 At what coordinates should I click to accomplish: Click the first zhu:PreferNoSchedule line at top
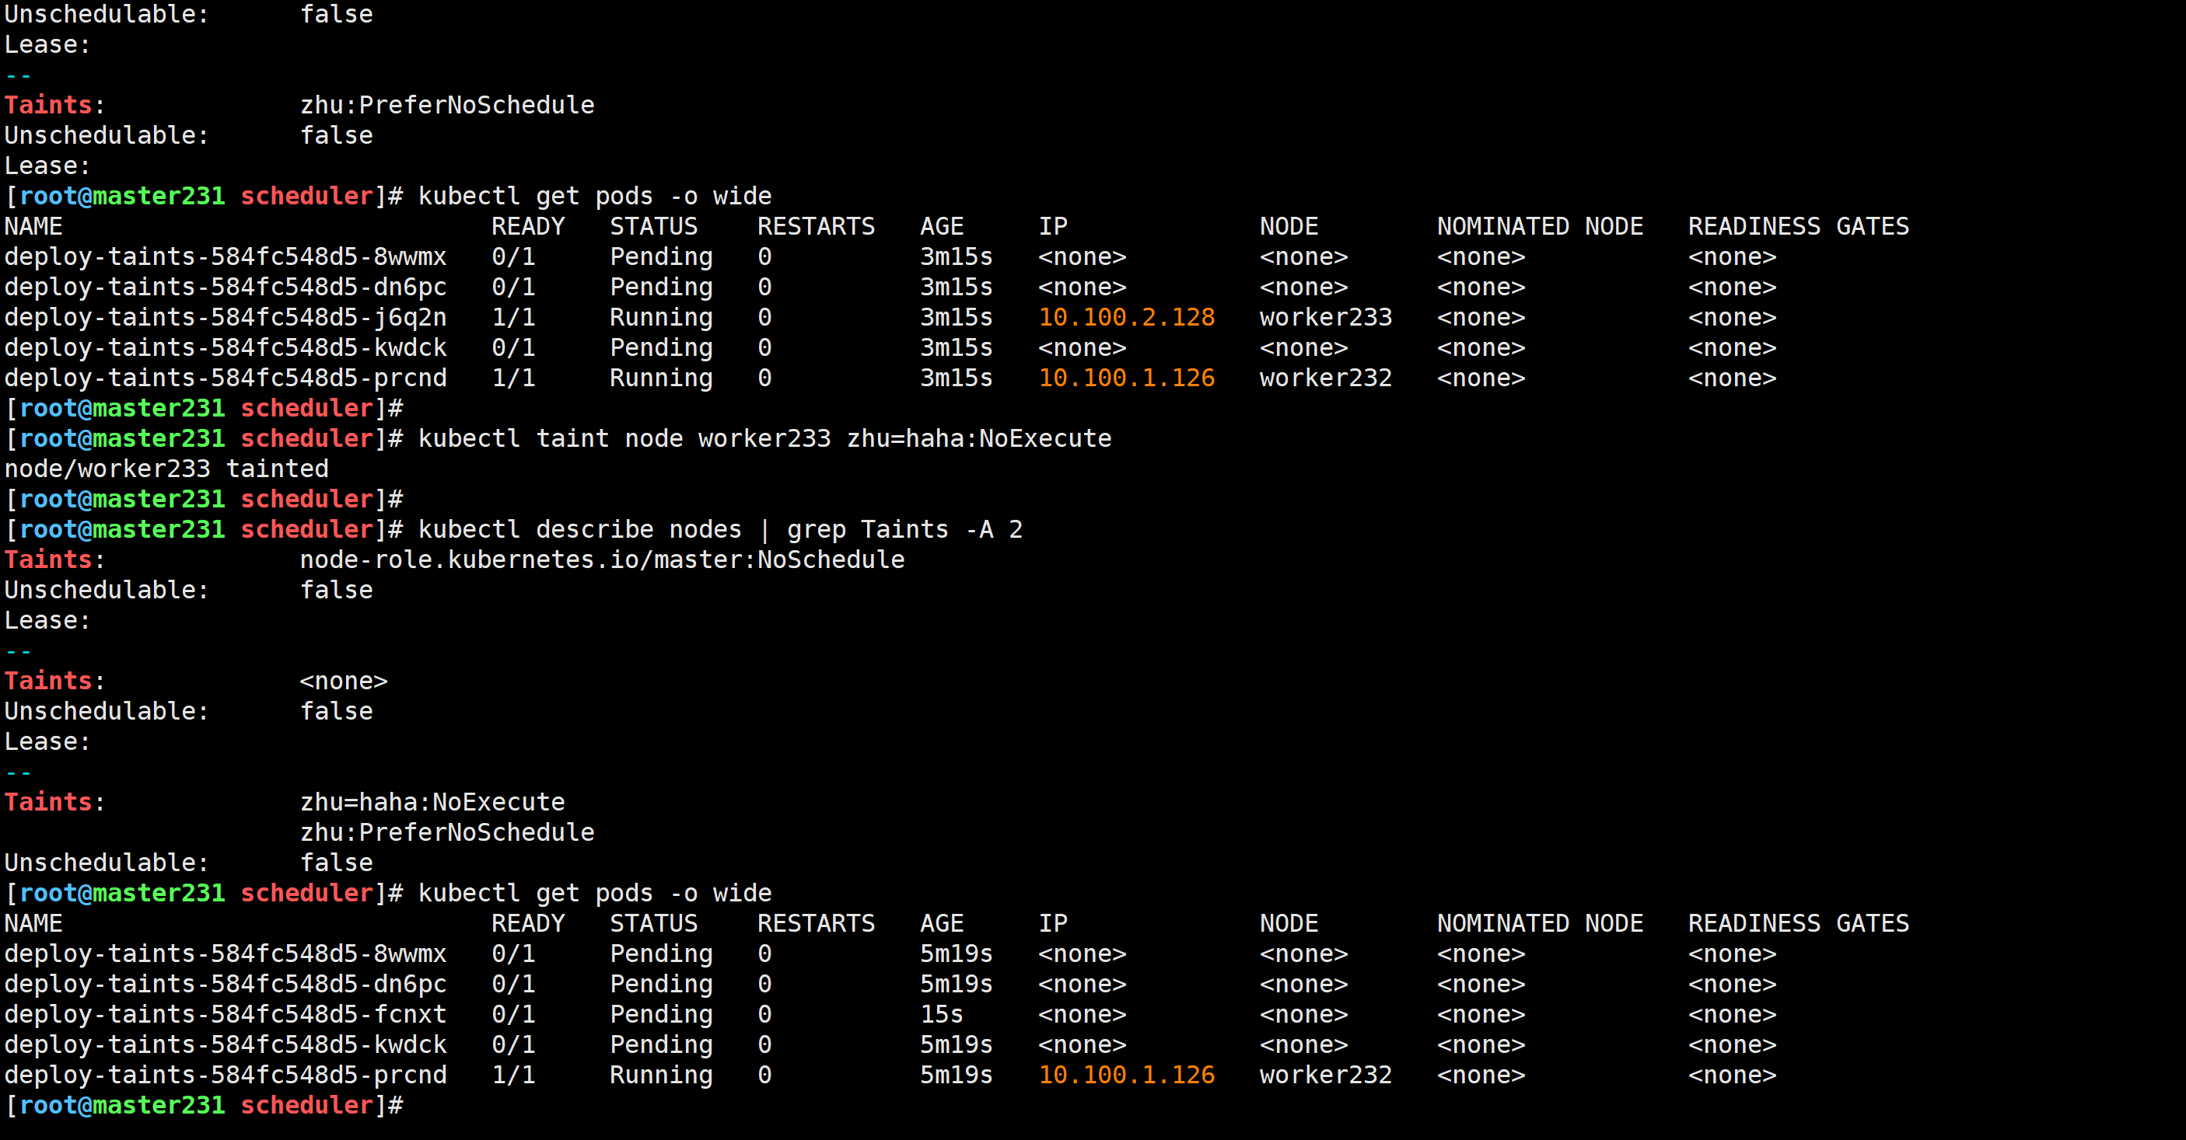(x=446, y=105)
